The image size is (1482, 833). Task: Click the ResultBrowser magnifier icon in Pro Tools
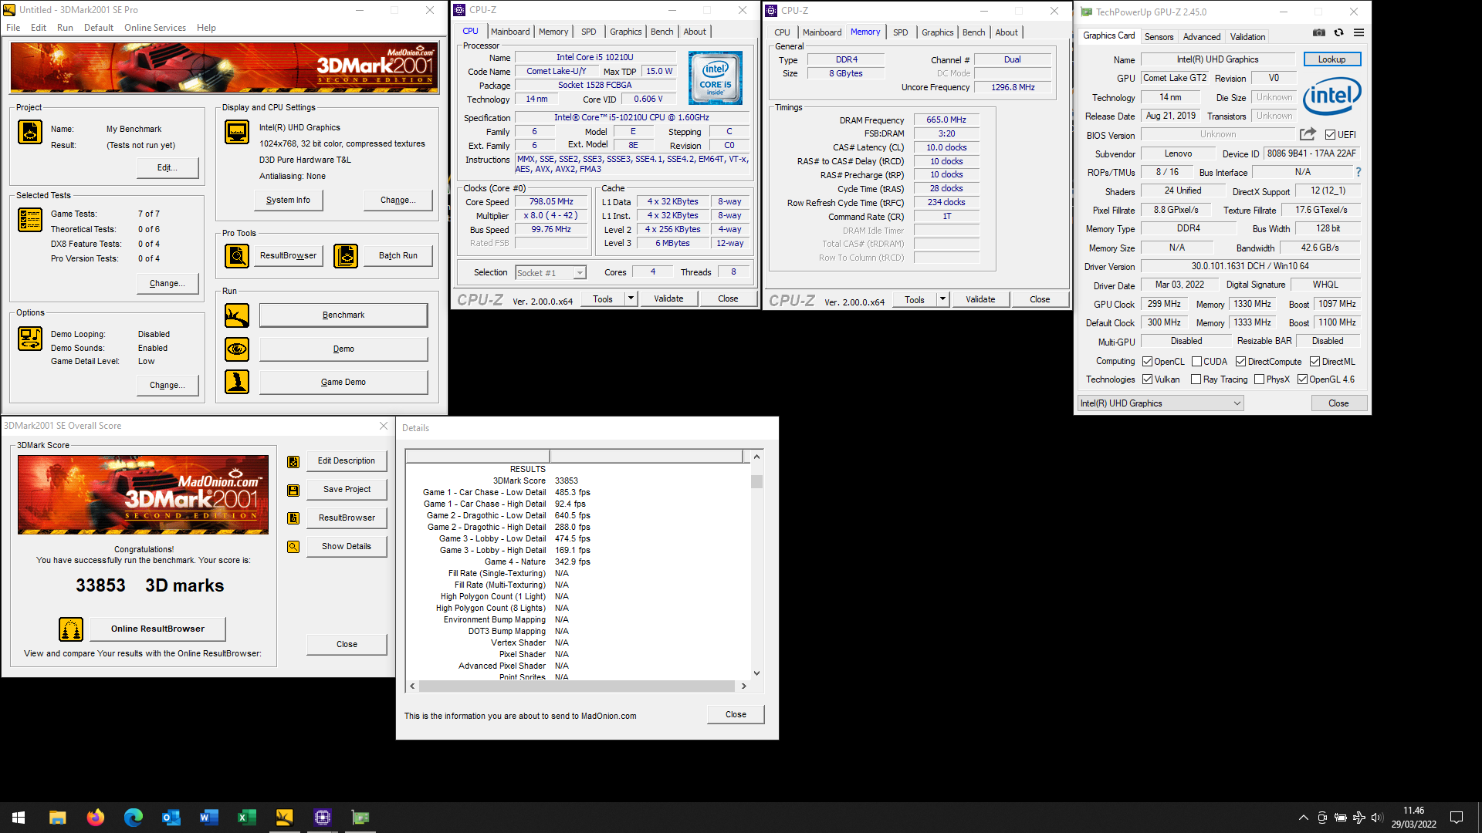tap(237, 255)
